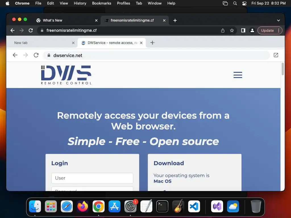
Task: Launch Visual Studio Code from the Dock
Action: pos(194,206)
